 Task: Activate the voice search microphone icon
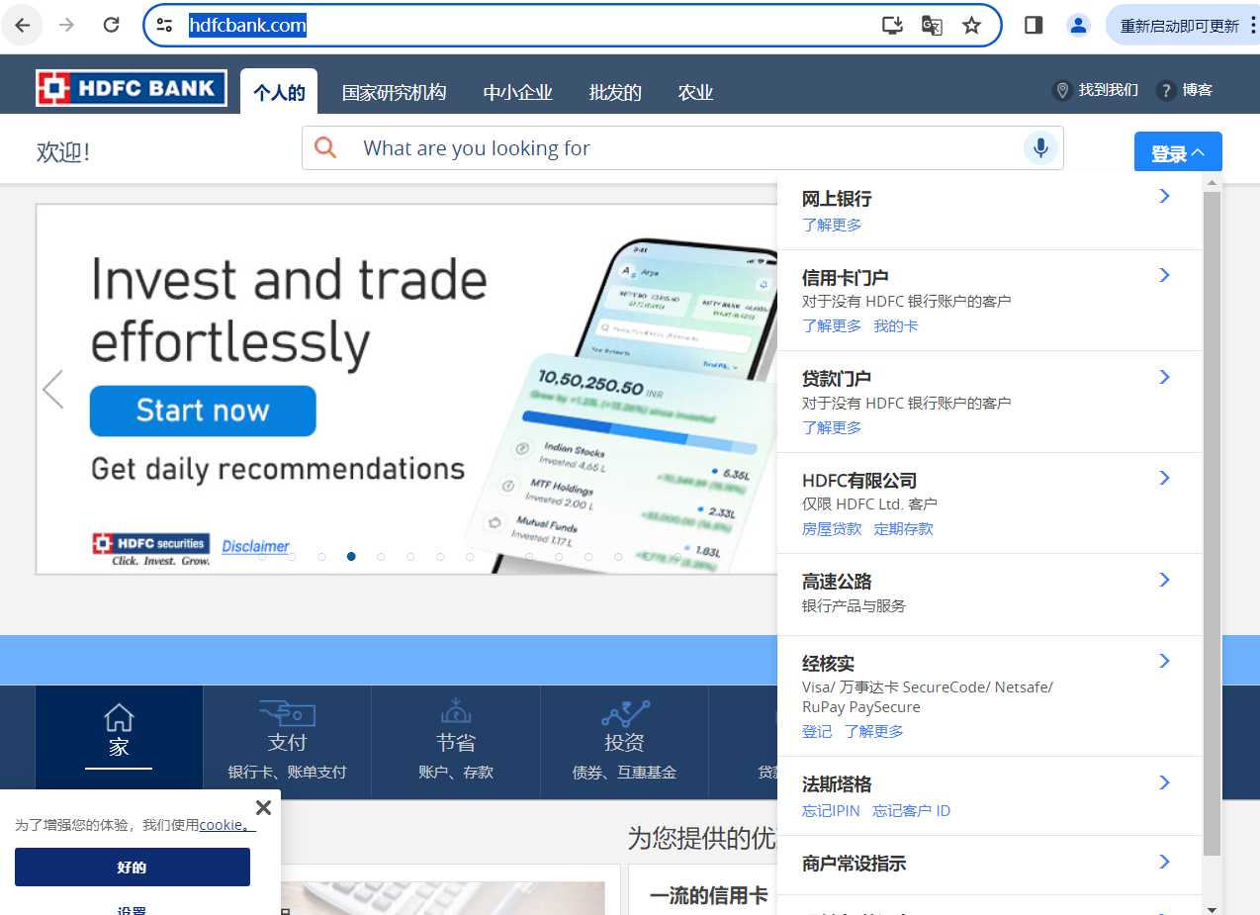click(1040, 148)
